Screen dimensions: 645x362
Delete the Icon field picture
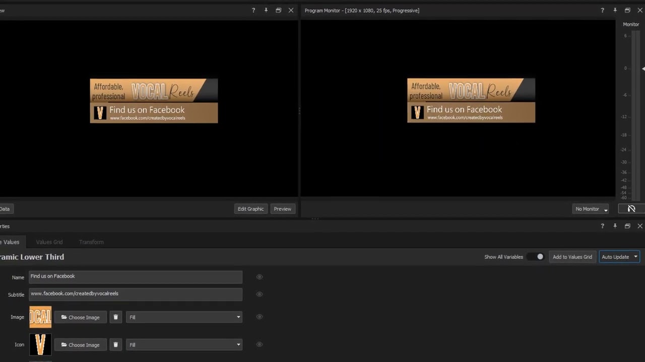pos(115,345)
